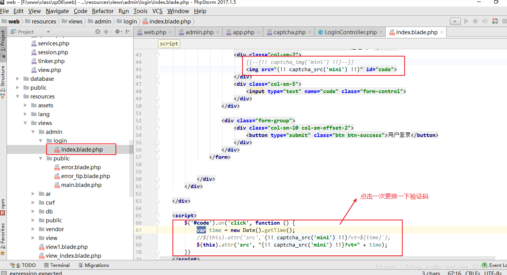Open the TODO tool window
507x275 pixels.
pos(23,265)
